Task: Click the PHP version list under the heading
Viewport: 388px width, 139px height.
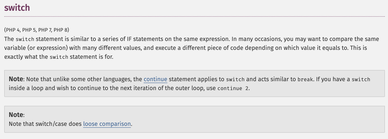Action: point(37,30)
